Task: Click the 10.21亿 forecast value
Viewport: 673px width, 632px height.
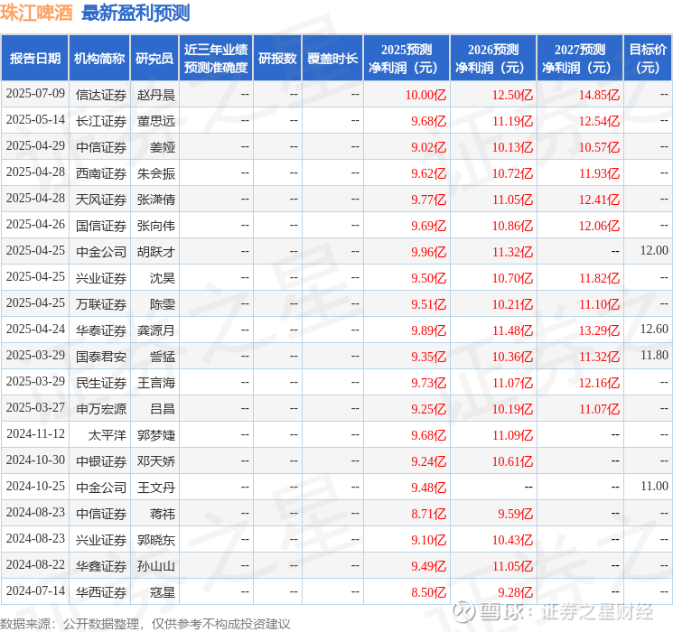Action: (512, 304)
